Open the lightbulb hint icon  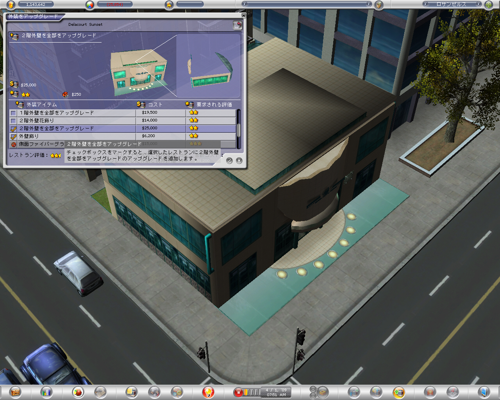[208, 392]
